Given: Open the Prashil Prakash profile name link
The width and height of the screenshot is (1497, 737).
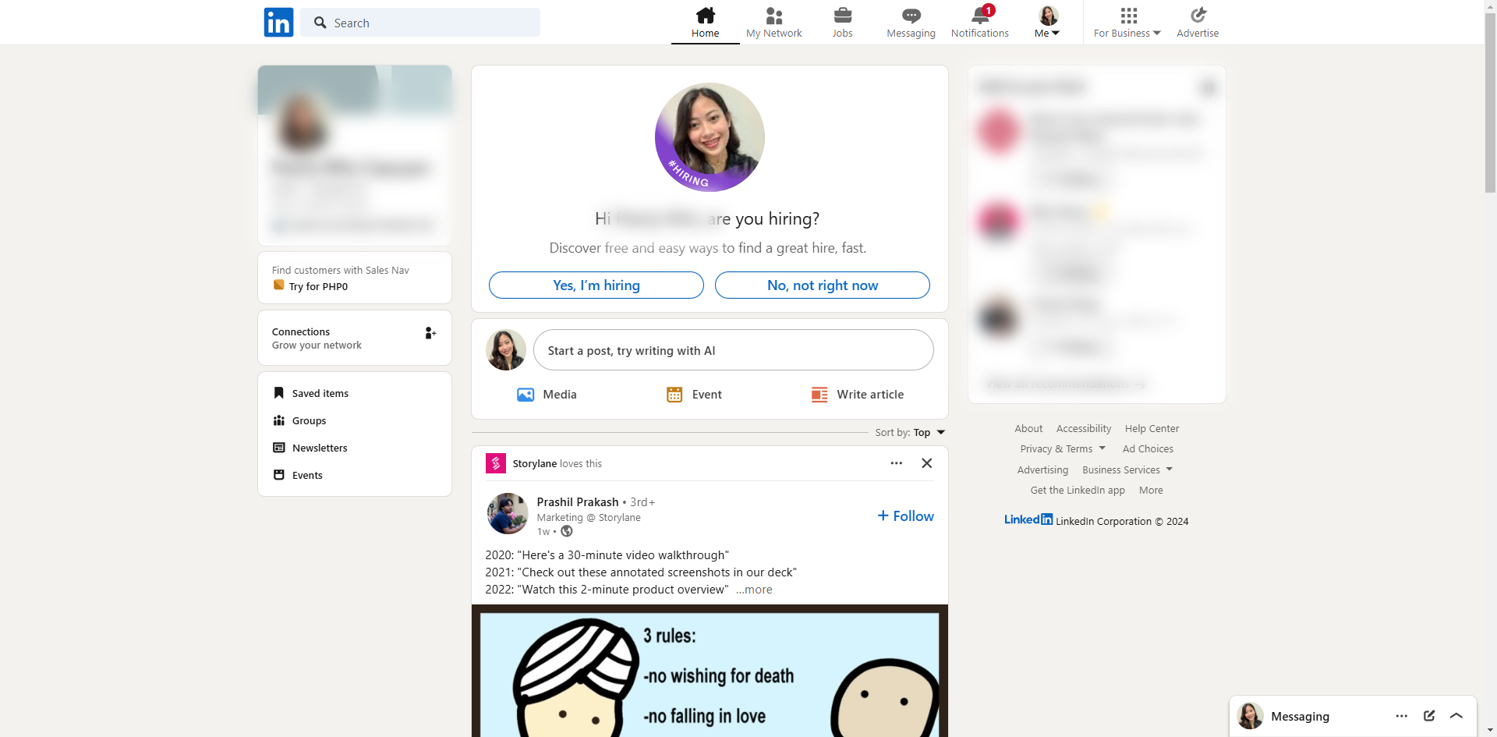Looking at the screenshot, I should (578, 502).
